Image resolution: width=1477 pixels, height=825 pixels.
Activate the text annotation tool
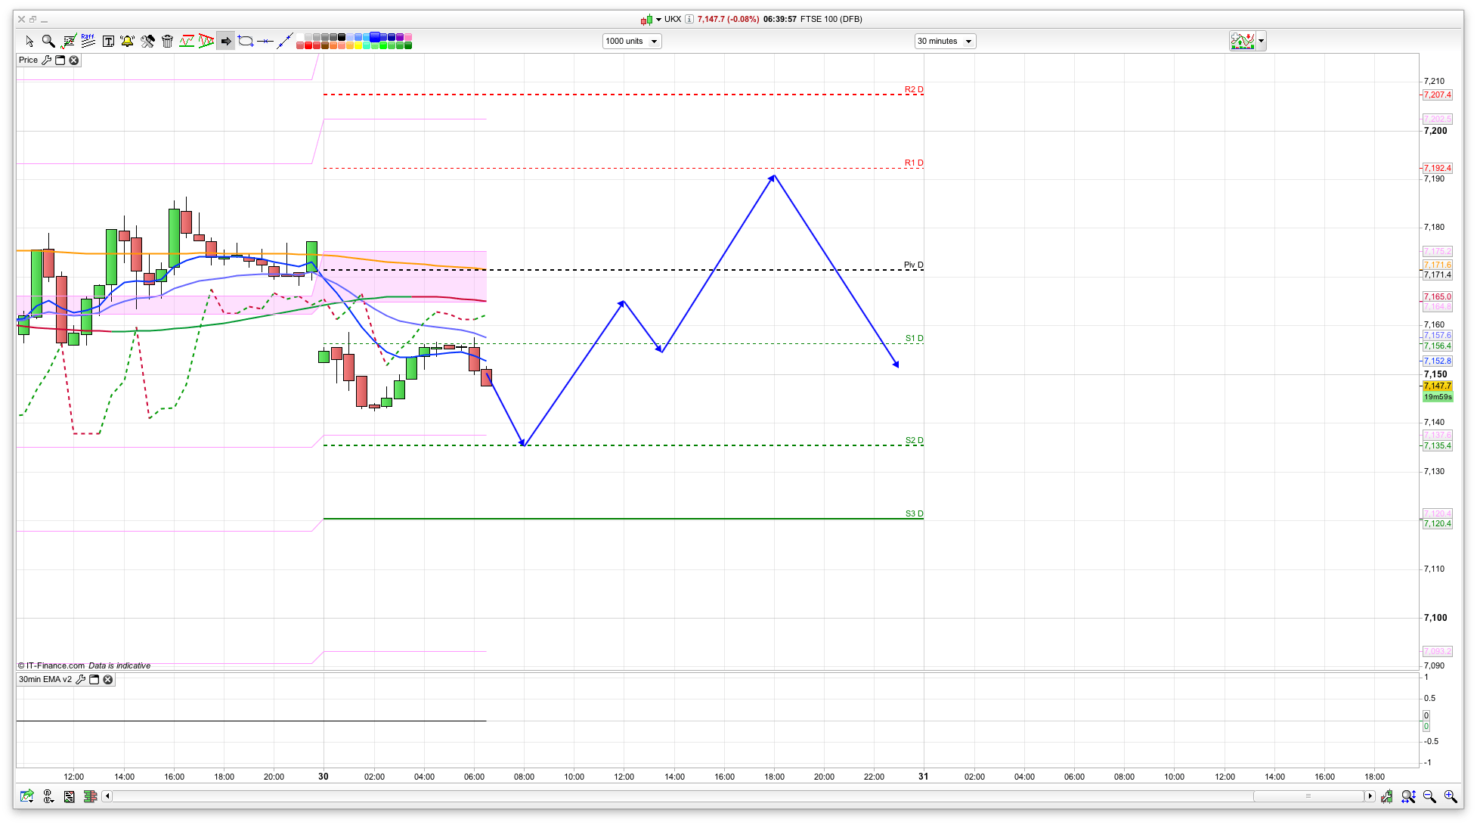coord(108,42)
